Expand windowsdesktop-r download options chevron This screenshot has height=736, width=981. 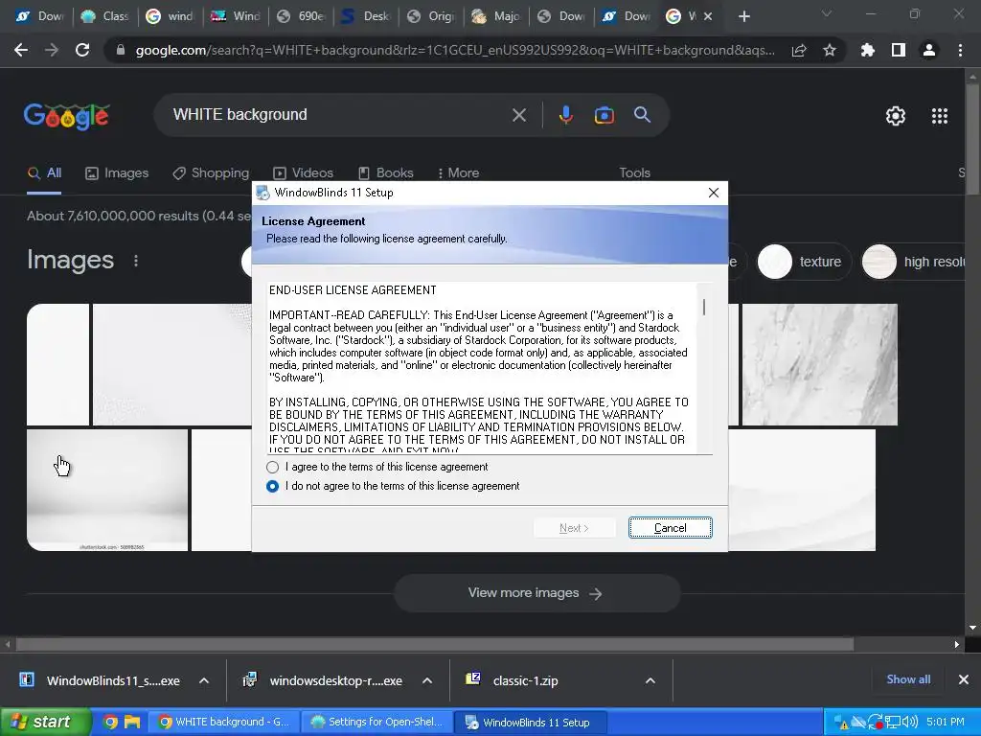pos(427,680)
